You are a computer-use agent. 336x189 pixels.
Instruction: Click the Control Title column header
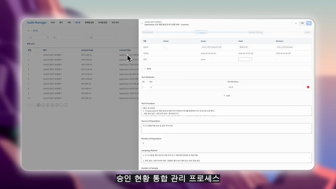[x=125, y=50]
